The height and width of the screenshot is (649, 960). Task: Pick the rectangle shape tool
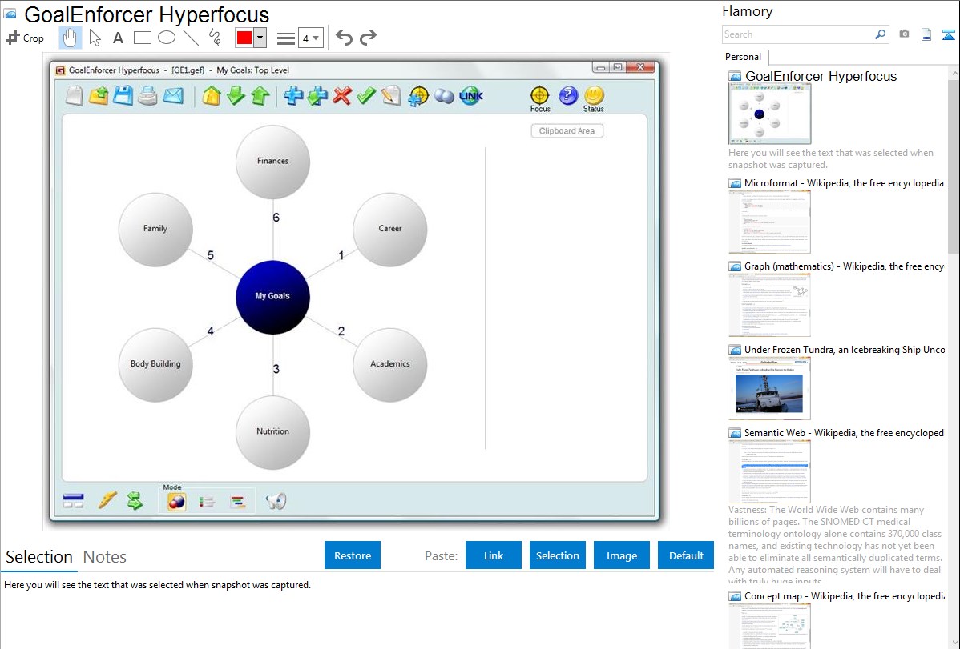click(x=142, y=38)
